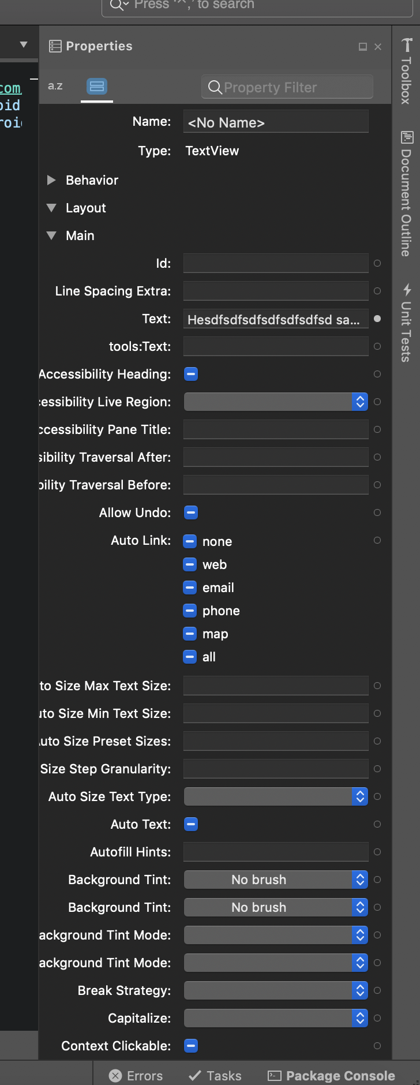The width and height of the screenshot is (420, 1085).
Task: Toggle the Accessibility Heading switch
Action: point(190,374)
